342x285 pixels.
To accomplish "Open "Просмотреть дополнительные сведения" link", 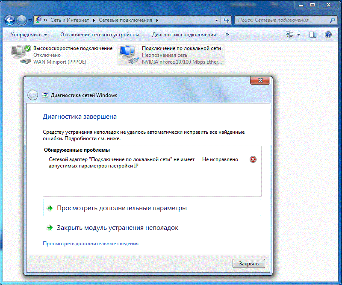I will 91,244.
